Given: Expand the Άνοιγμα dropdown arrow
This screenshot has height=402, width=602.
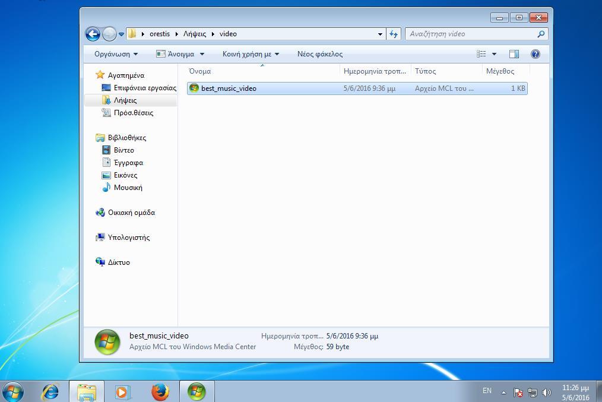Looking at the screenshot, I should tap(202, 54).
